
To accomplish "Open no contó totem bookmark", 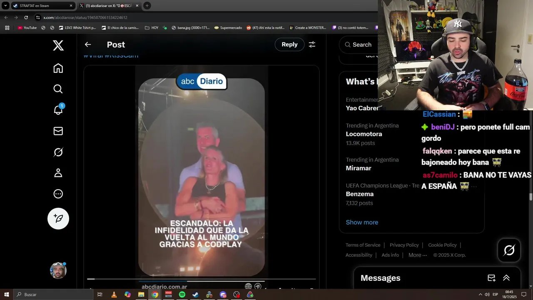I will coord(350,28).
